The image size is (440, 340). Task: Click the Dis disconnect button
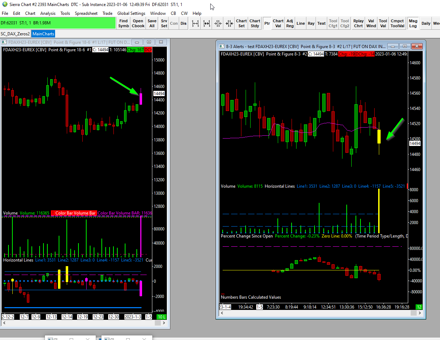pos(183,23)
